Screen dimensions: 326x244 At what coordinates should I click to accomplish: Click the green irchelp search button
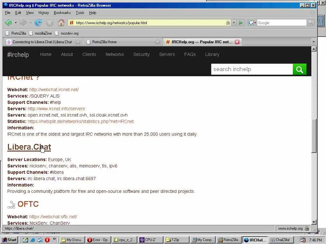click(x=300, y=69)
